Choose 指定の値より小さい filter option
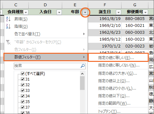Screen dimensions: 154x114 pyautogui.click(x=118, y=88)
